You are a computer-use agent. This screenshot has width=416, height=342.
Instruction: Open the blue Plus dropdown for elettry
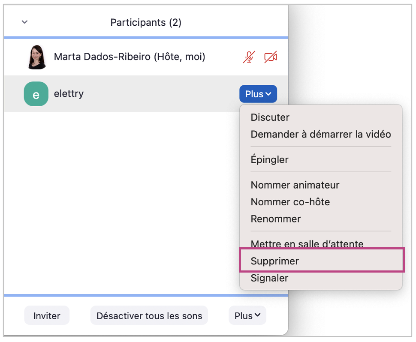[258, 94]
